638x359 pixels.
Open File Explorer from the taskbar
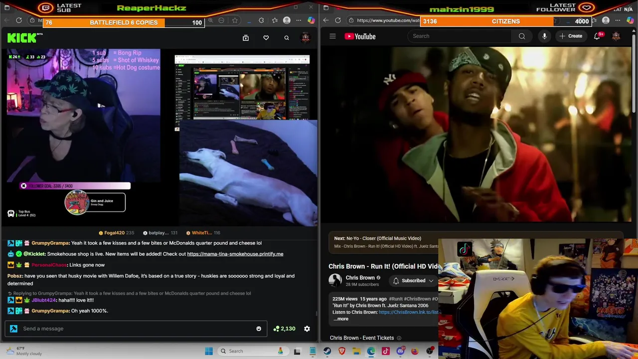pos(356,351)
